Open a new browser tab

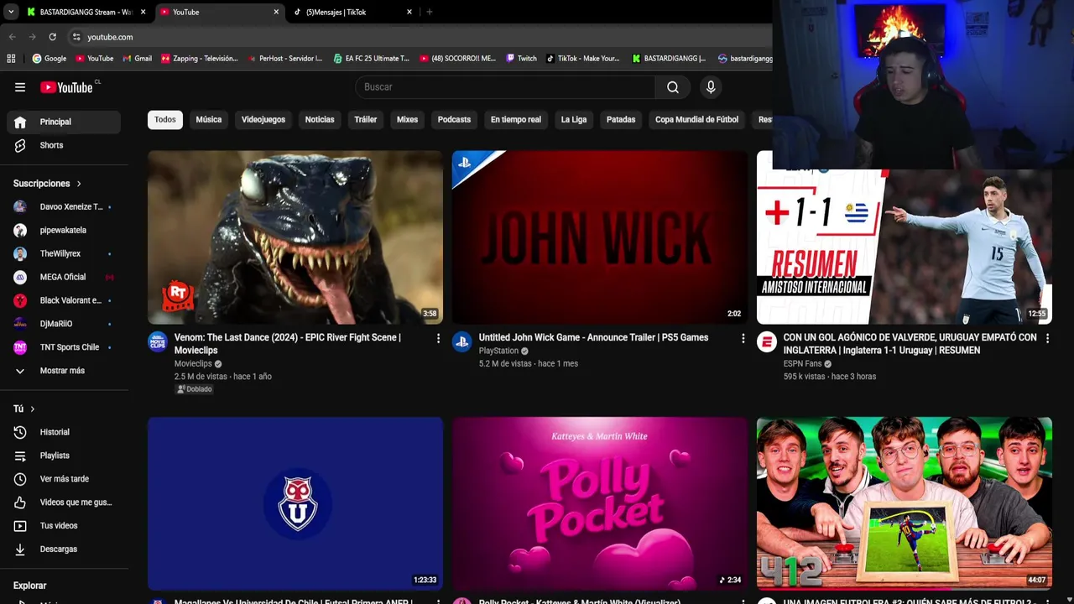pos(430,12)
